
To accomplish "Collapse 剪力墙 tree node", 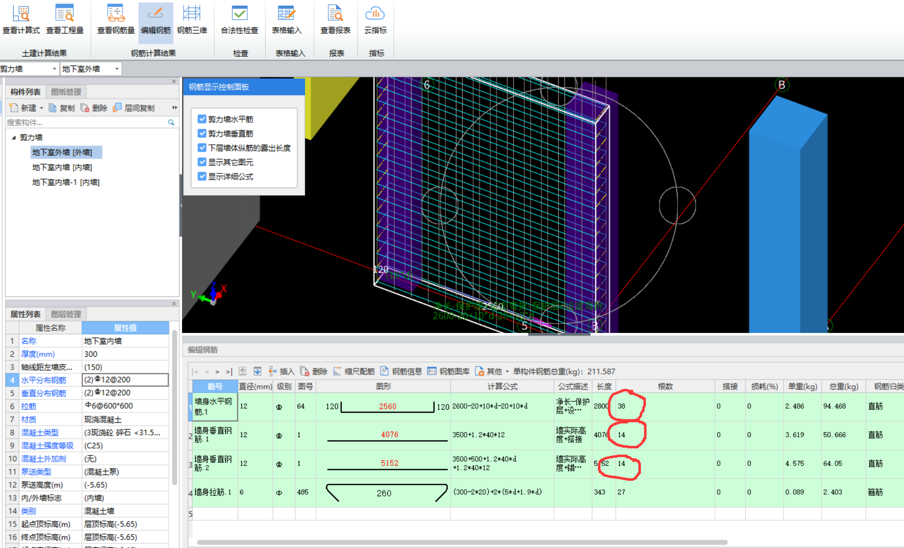I will pos(14,137).
